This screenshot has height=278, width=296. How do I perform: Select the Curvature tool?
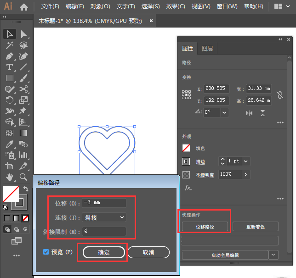point(23,56)
